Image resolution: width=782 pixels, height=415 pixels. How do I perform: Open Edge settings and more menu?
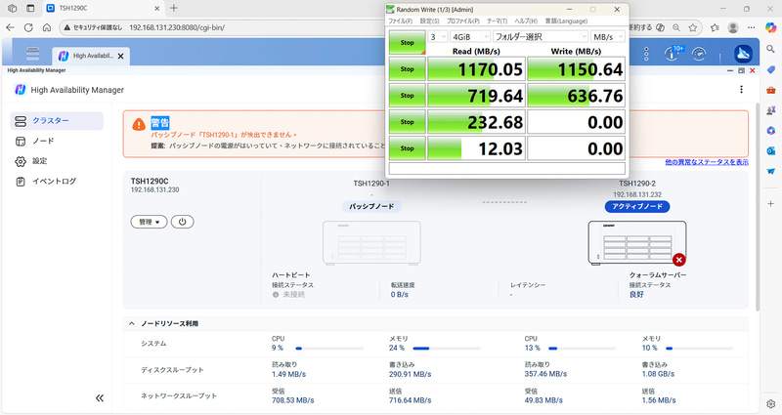point(751,27)
